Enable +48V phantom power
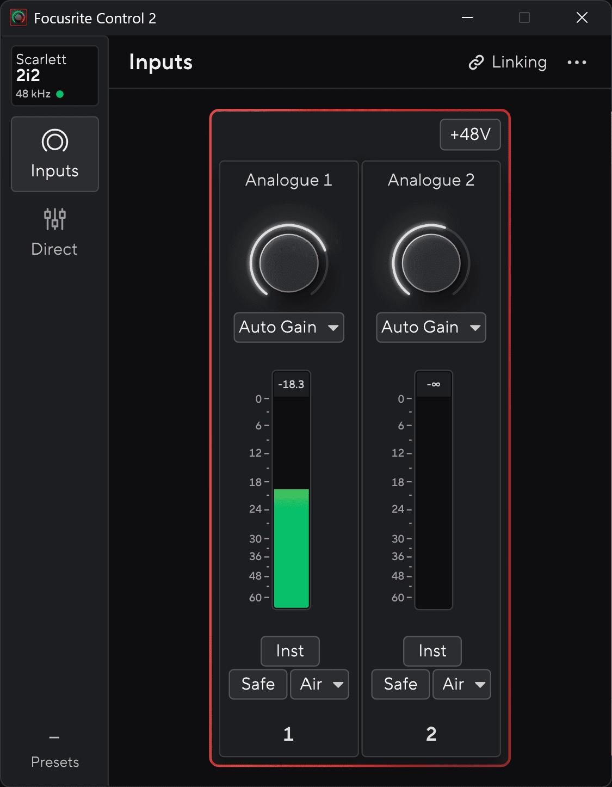 coord(469,134)
